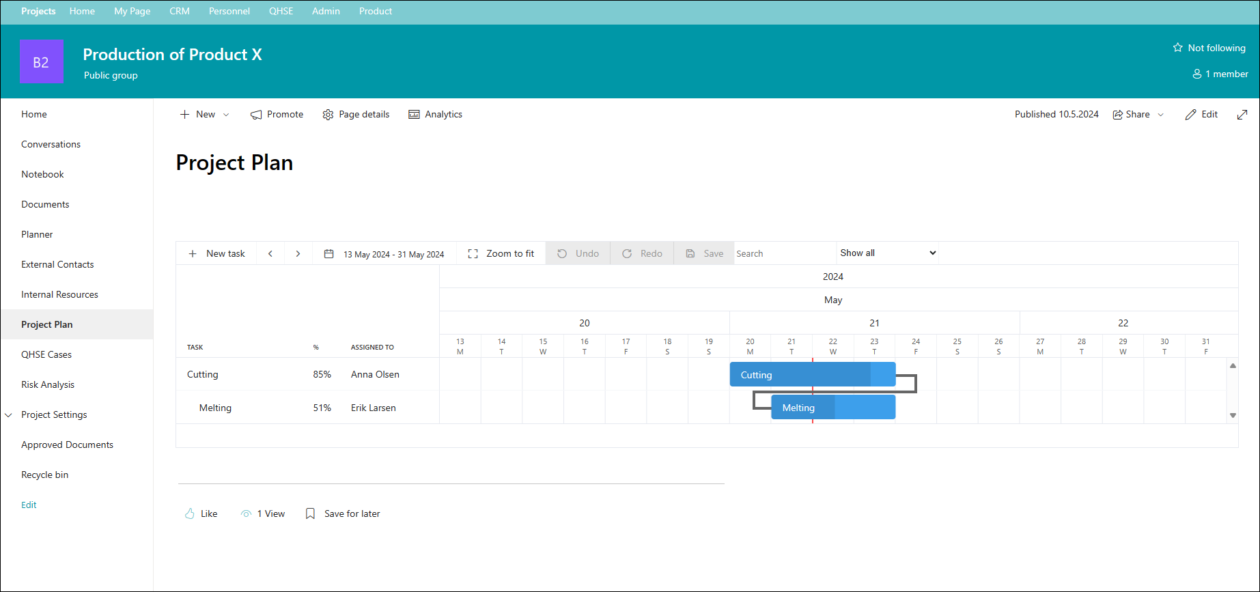Open Internal Resources in sidebar
Image resolution: width=1260 pixels, height=592 pixels.
[x=59, y=294]
